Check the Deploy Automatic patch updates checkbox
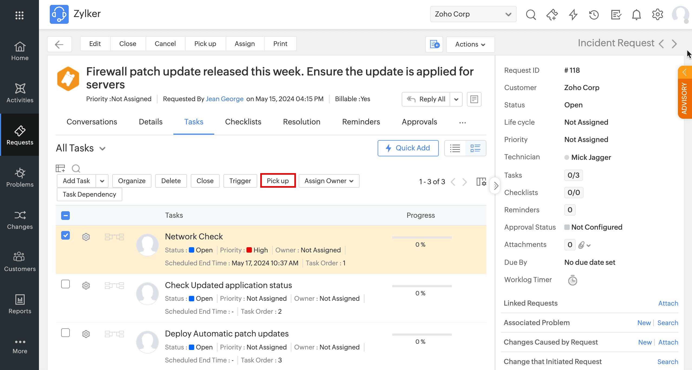Image resolution: width=692 pixels, height=370 pixels. pos(65,333)
